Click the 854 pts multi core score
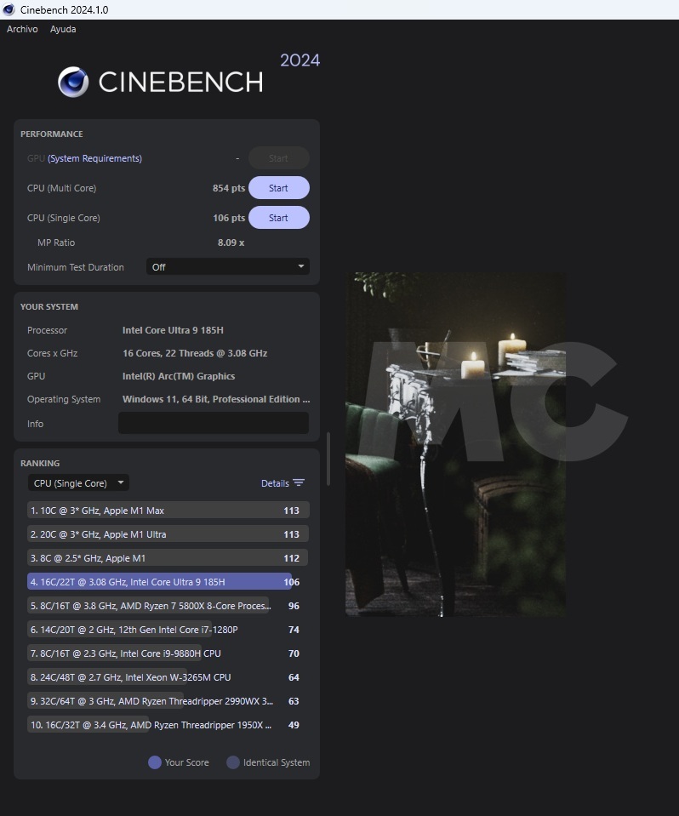679x816 pixels. pyautogui.click(x=228, y=188)
